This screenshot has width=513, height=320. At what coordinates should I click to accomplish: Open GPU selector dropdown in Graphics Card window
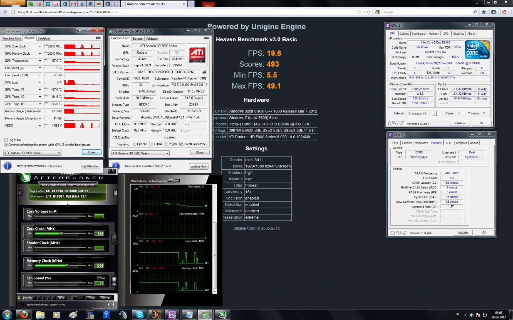140,153
